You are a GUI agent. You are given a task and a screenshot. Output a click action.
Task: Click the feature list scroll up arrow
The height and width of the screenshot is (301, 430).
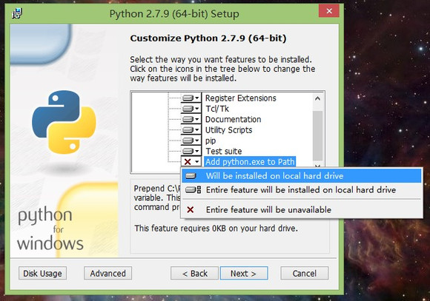[x=317, y=98]
